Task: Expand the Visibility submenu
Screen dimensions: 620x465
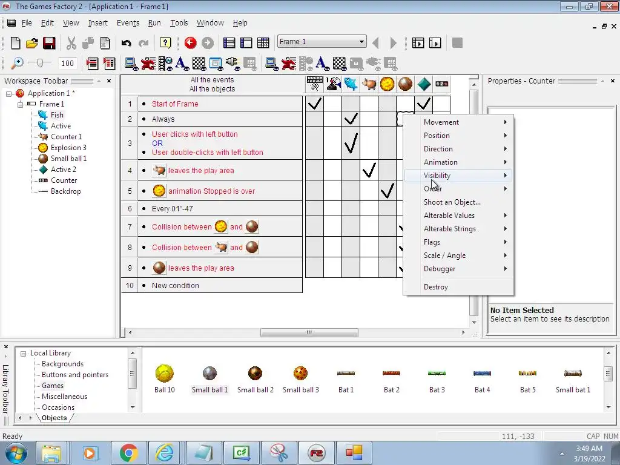Action: (x=459, y=175)
